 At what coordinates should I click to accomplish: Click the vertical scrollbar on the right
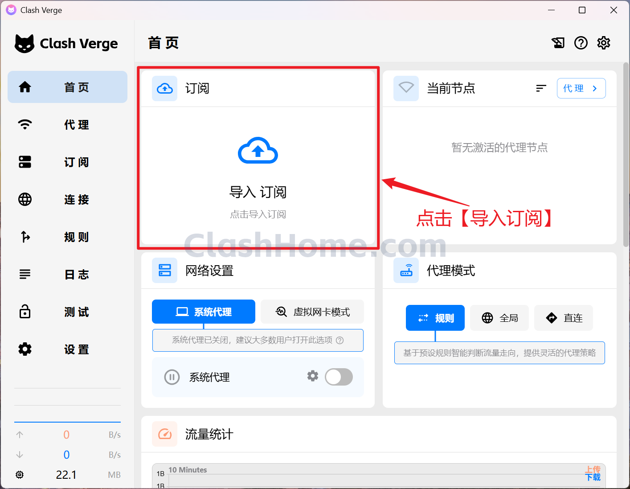(x=626, y=154)
